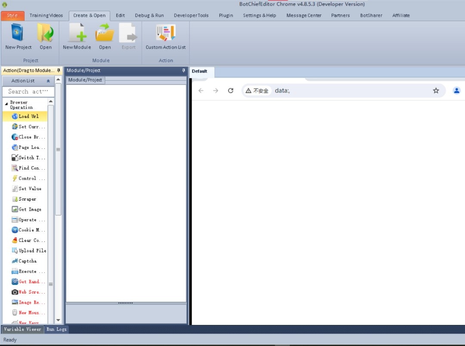This screenshot has height=346, width=465.
Task: Open the Affiliate tab
Action: (401, 15)
